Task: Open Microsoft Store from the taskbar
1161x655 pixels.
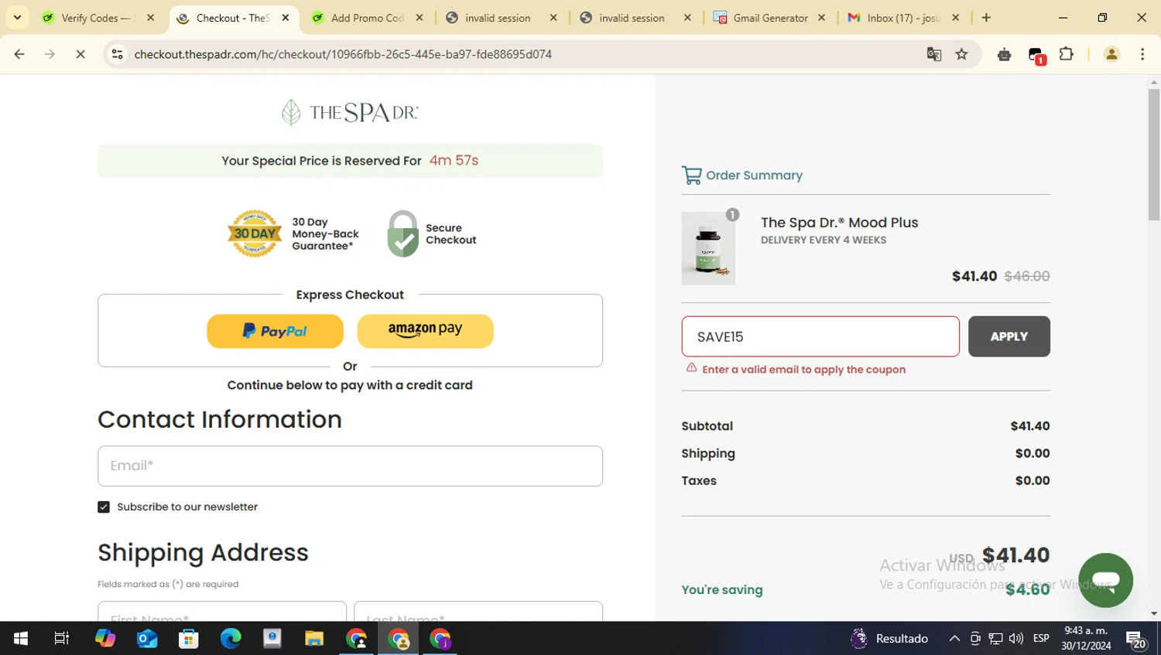Action: coord(189,639)
